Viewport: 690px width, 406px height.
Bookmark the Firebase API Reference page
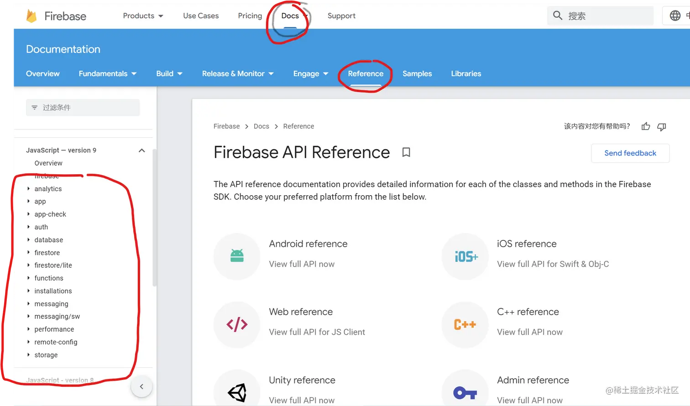pos(406,152)
